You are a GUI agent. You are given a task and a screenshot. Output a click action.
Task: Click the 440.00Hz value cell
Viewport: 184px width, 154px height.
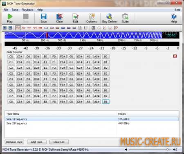click(x=124, y=123)
